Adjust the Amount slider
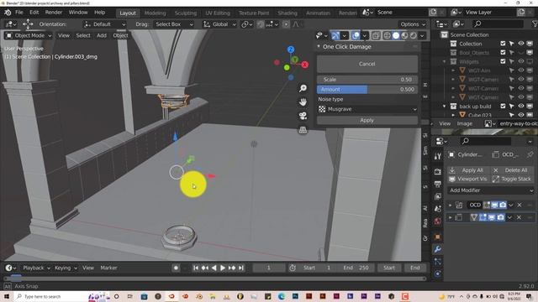The width and height of the screenshot is (538, 302). [367, 90]
